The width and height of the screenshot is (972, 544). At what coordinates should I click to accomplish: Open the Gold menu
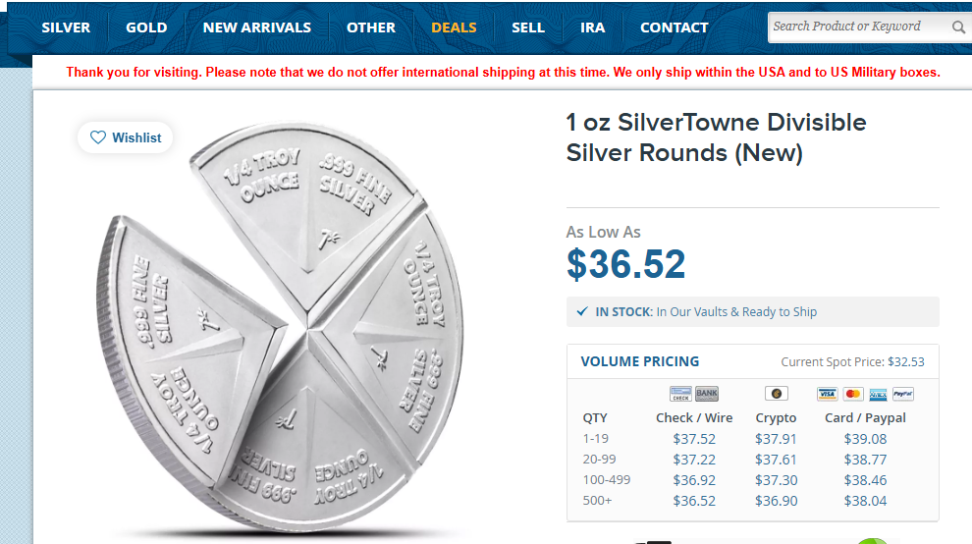pyautogui.click(x=146, y=27)
